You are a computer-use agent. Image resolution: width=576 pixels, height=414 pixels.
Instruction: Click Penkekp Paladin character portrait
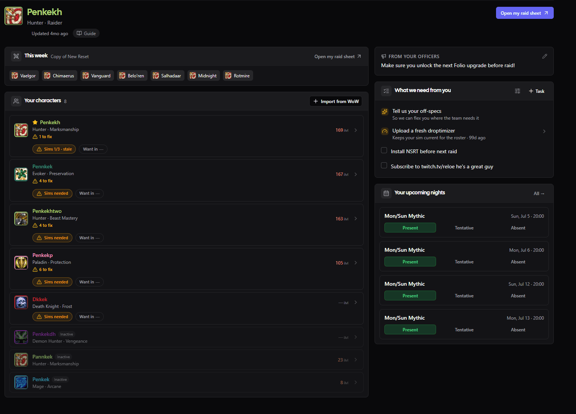pos(21,263)
